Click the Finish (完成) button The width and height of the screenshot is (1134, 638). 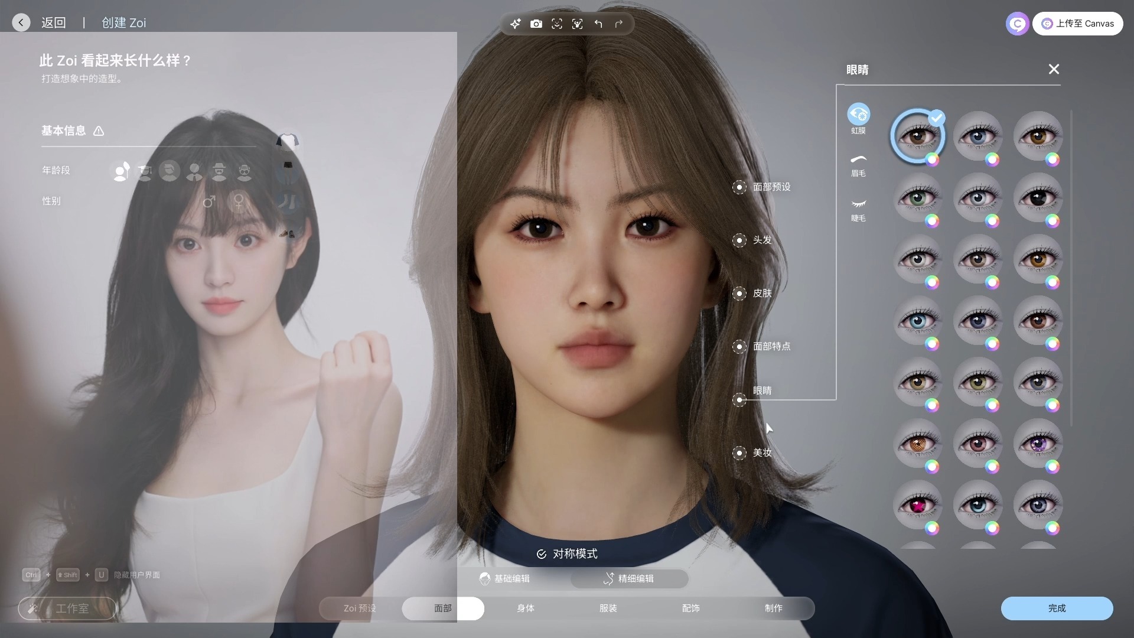tap(1057, 608)
